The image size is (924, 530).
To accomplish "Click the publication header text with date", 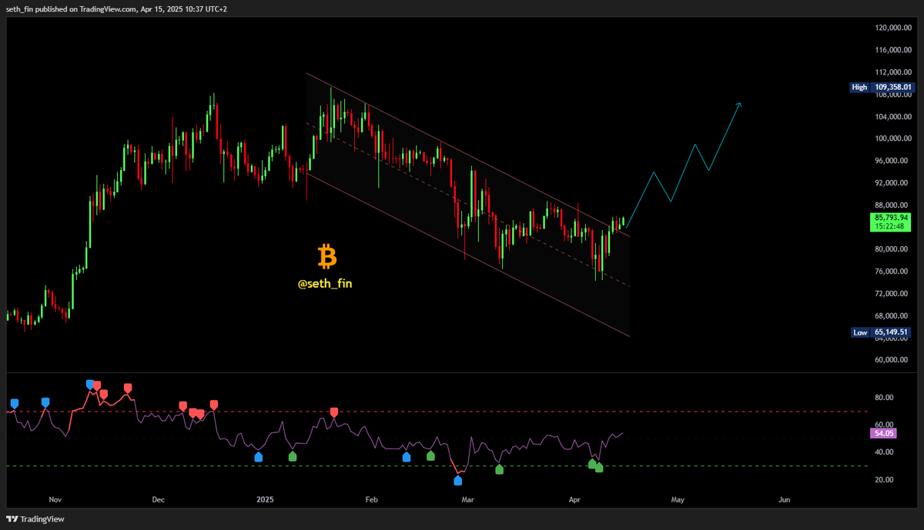I will pos(117,8).
